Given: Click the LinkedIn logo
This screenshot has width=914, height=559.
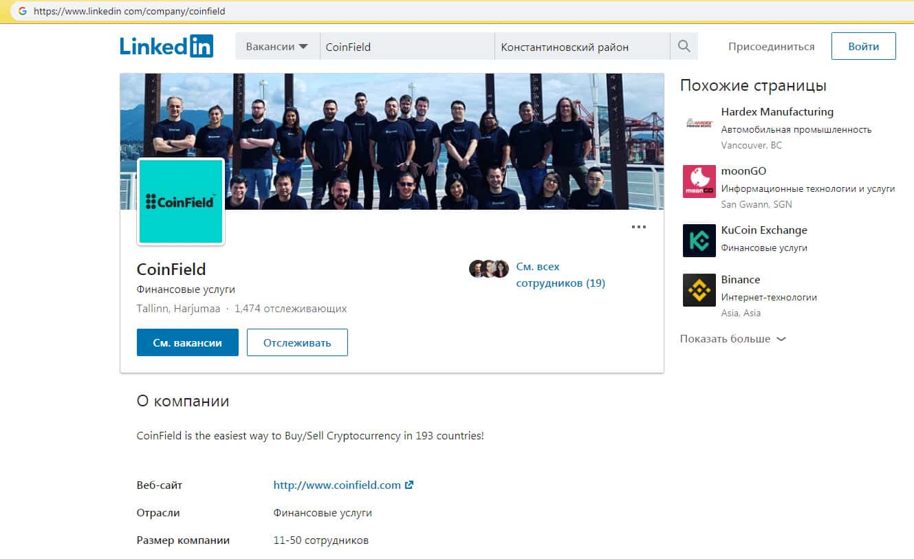Looking at the screenshot, I should [x=166, y=46].
